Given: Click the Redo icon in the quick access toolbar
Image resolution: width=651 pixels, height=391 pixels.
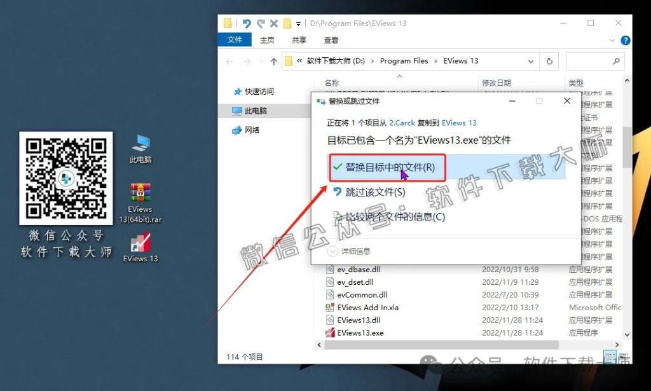Looking at the screenshot, I should point(262,24).
